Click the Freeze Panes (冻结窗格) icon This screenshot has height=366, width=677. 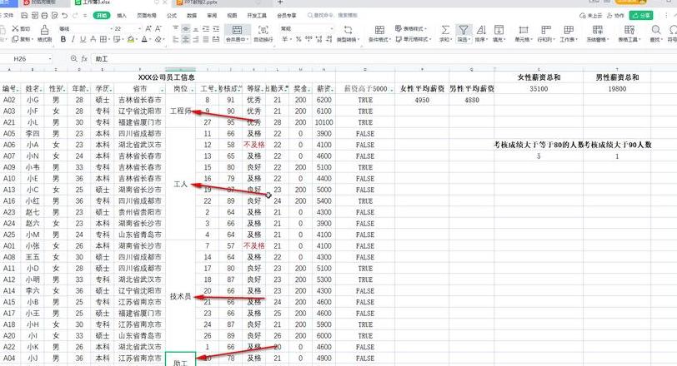(x=598, y=30)
